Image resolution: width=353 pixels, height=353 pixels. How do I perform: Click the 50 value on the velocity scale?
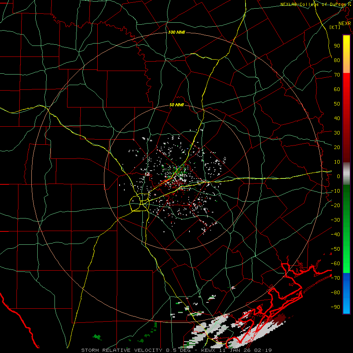(337, 104)
